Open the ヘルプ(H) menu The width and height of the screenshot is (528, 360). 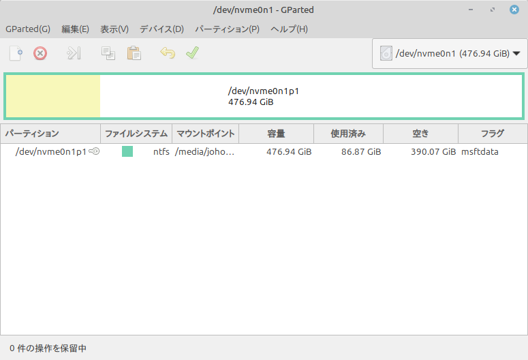(289, 29)
